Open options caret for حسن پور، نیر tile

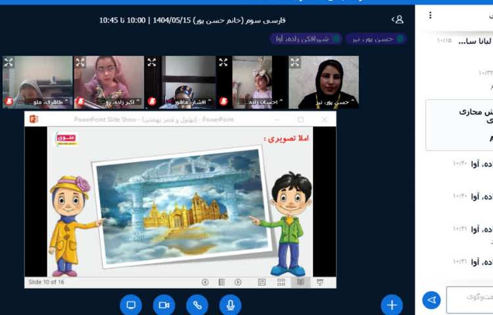coord(353,101)
